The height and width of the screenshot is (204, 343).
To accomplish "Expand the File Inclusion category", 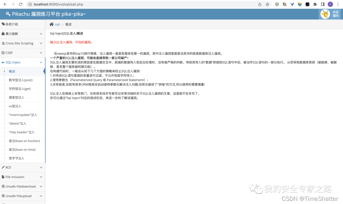I will pyautogui.click(x=15, y=177).
